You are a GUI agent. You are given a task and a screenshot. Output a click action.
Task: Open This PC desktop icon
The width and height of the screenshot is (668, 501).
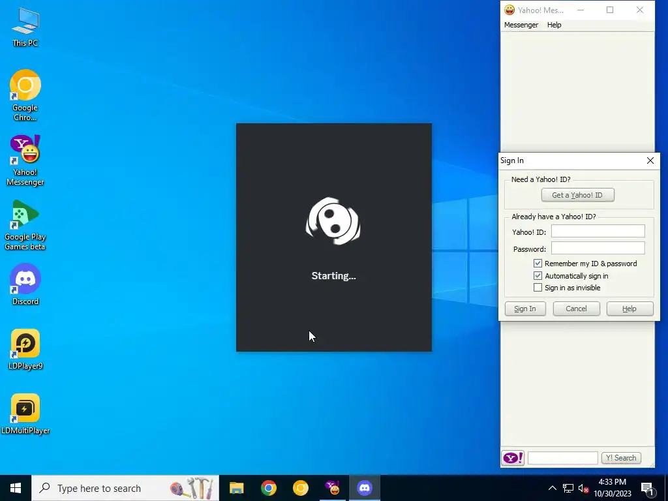click(25, 27)
